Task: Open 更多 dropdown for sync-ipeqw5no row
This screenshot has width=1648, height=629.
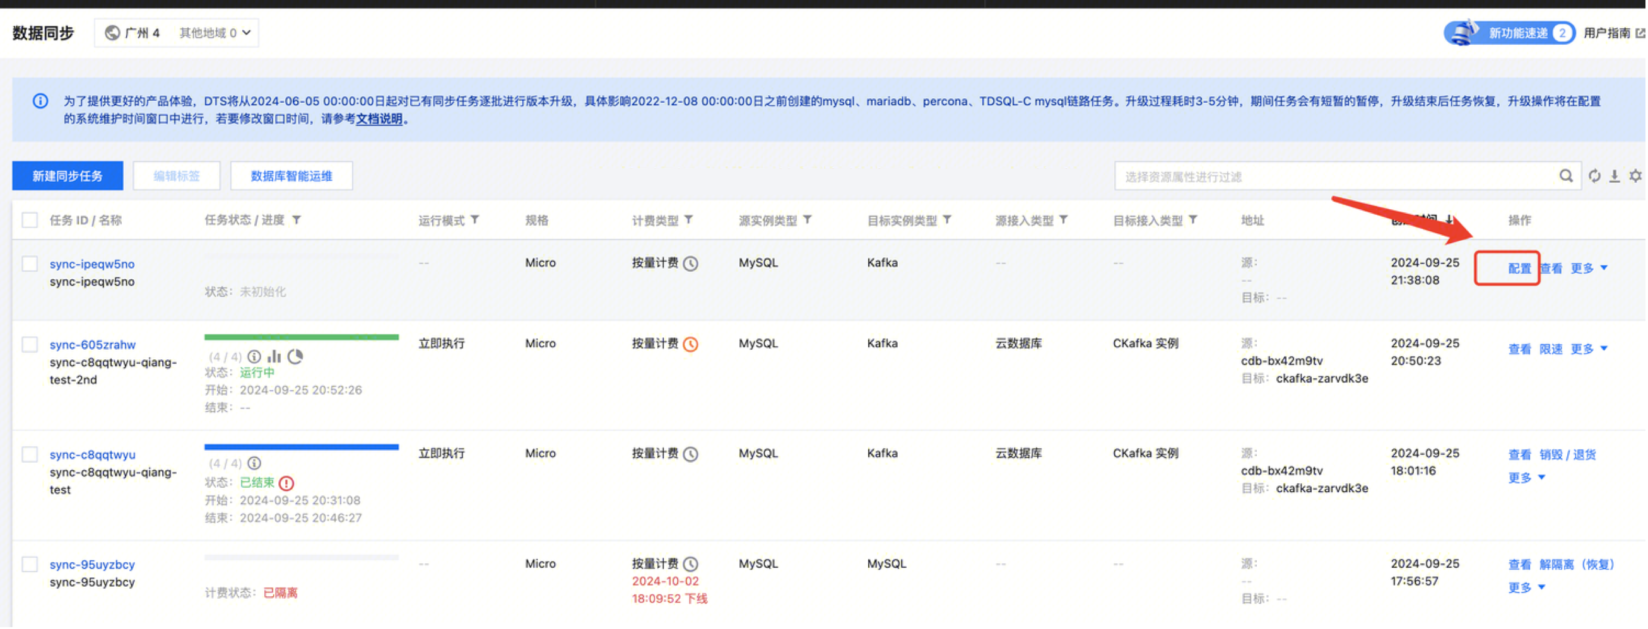Action: (1589, 268)
